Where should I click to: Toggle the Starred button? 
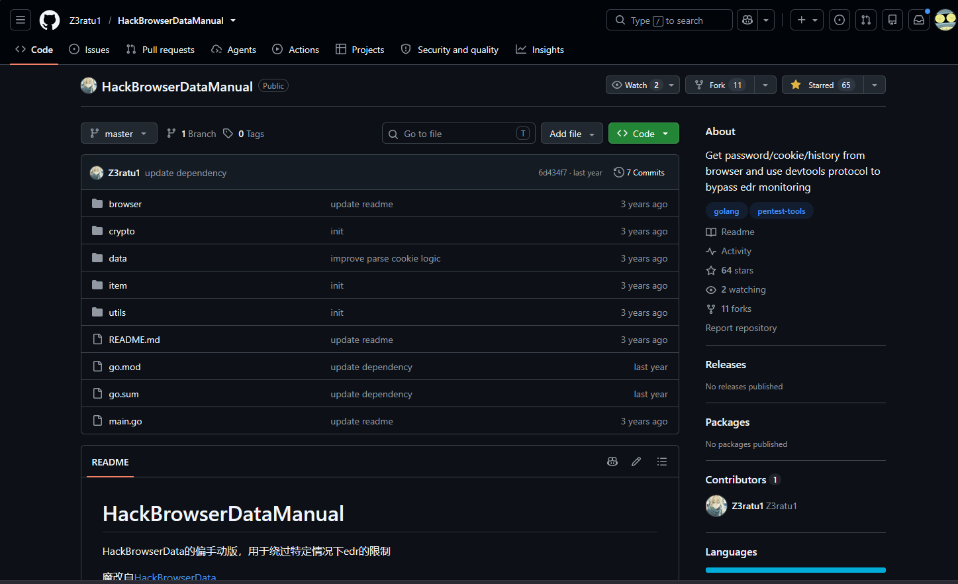tap(822, 85)
